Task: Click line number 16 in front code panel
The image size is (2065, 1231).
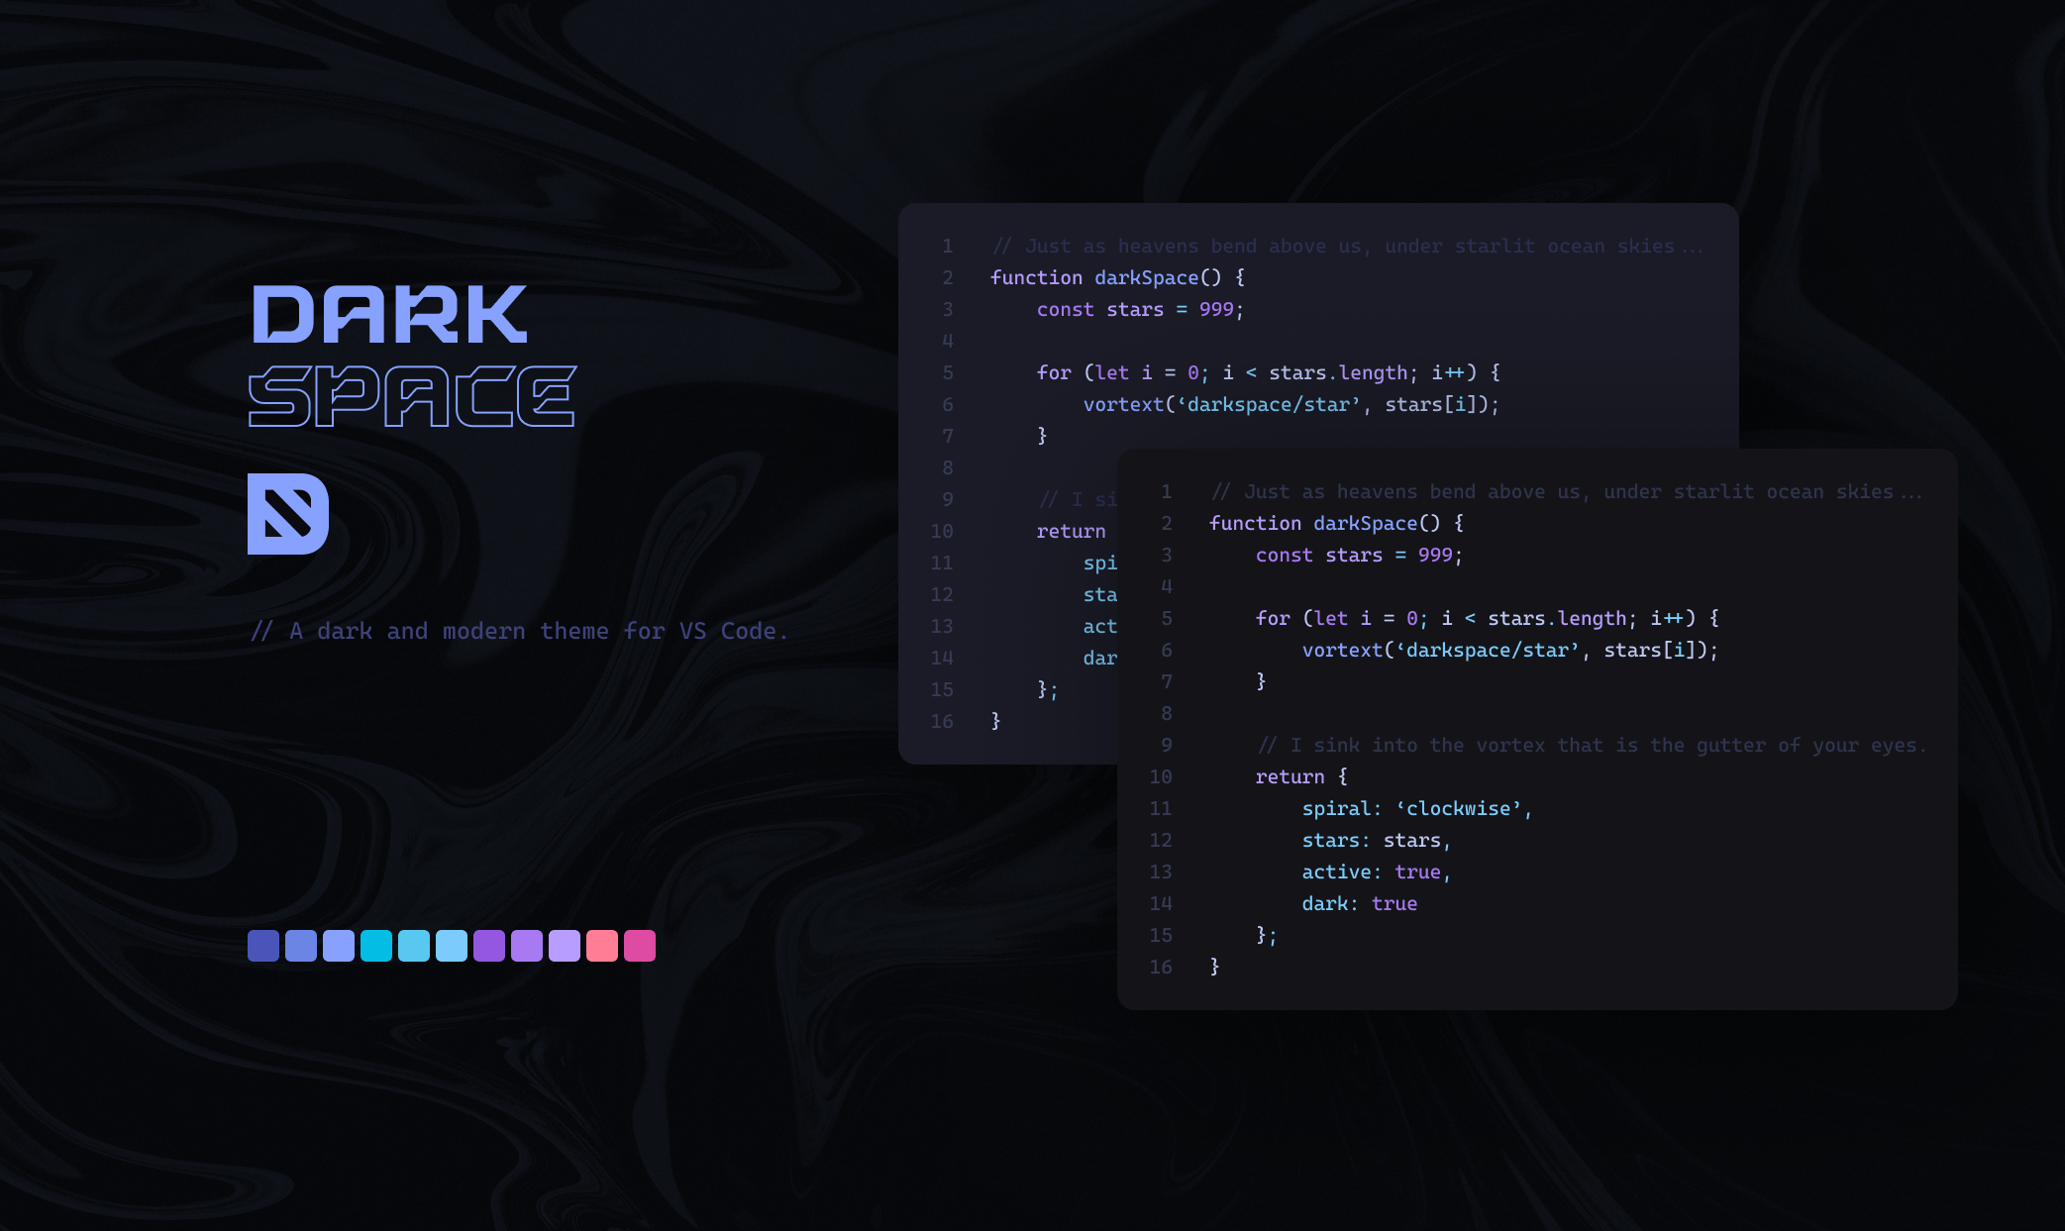Action: coord(1161,967)
